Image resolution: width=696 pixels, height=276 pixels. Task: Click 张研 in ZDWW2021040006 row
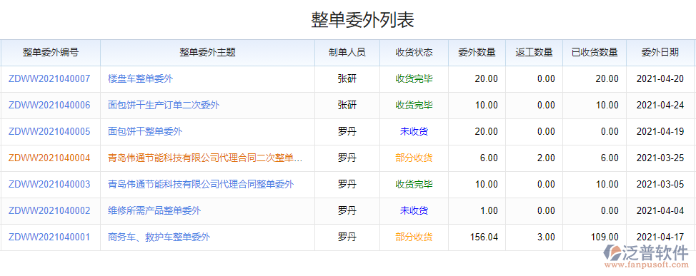click(x=347, y=106)
